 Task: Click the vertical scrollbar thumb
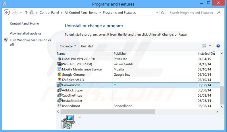(x=222, y=95)
